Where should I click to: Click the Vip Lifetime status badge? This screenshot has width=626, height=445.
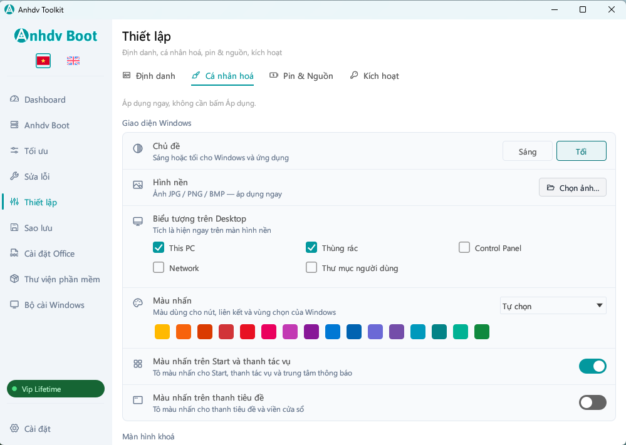[56, 389]
